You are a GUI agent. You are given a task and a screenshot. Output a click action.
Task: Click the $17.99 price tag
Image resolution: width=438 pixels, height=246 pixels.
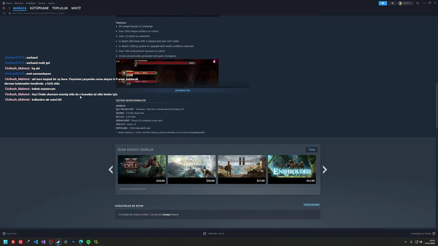[260, 181]
